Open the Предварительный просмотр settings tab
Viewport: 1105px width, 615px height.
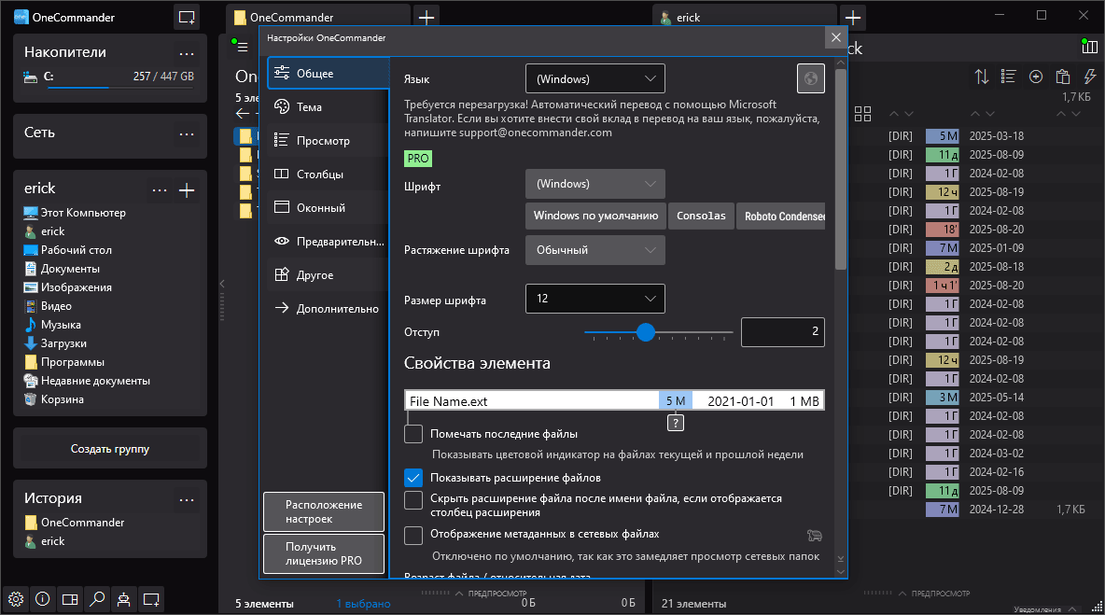coord(328,242)
